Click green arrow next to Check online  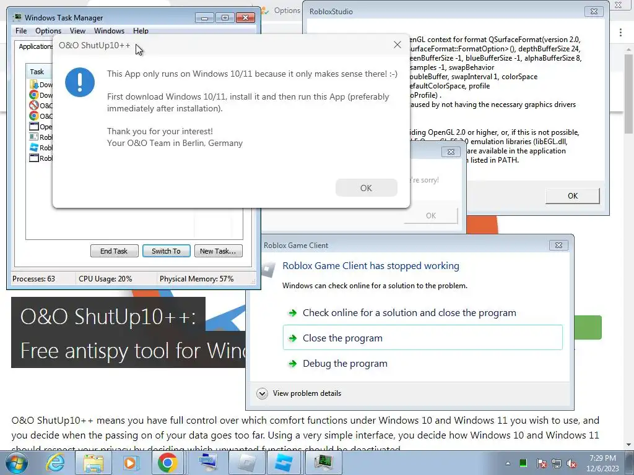292,312
